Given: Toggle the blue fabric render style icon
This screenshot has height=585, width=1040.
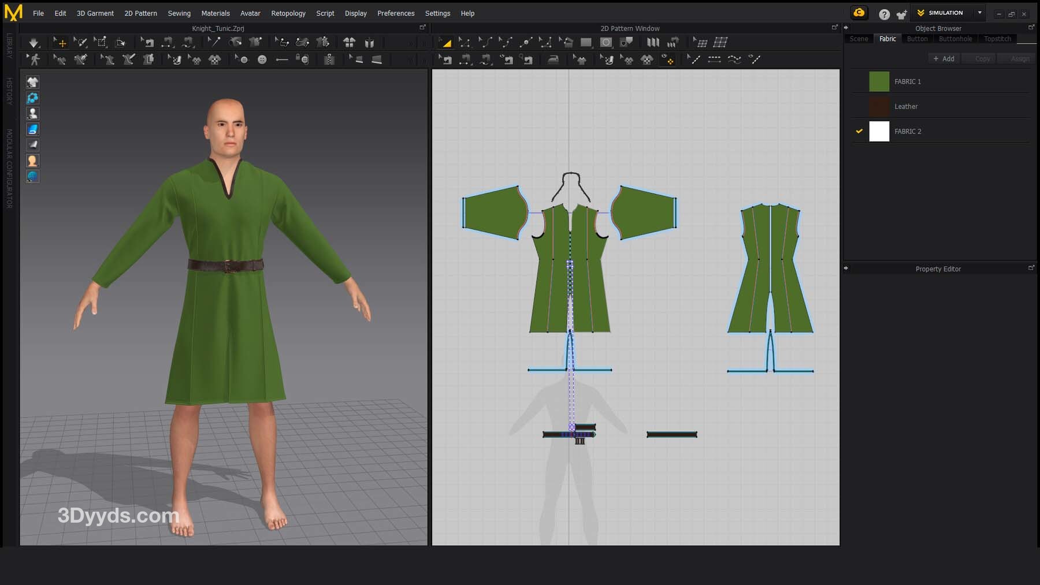Looking at the screenshot, I should pyautogui.click(x=32, y=129).
